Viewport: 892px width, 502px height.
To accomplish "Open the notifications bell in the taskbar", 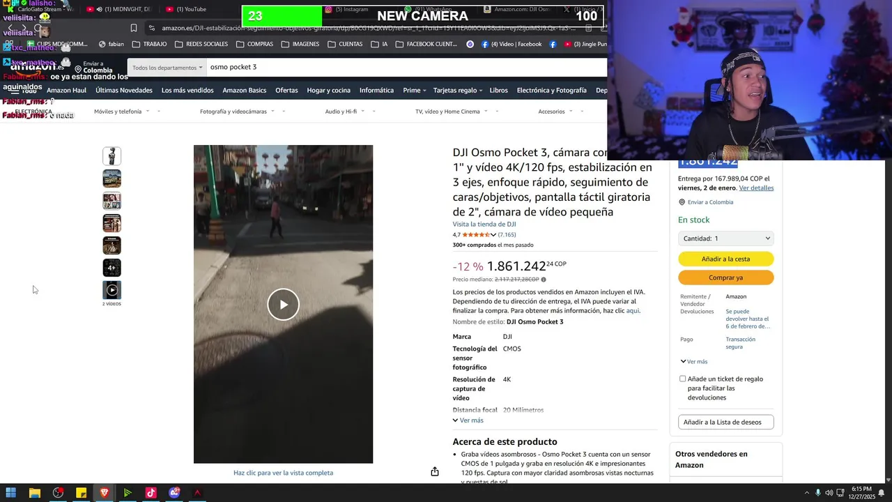I will [x=882, y=493].
